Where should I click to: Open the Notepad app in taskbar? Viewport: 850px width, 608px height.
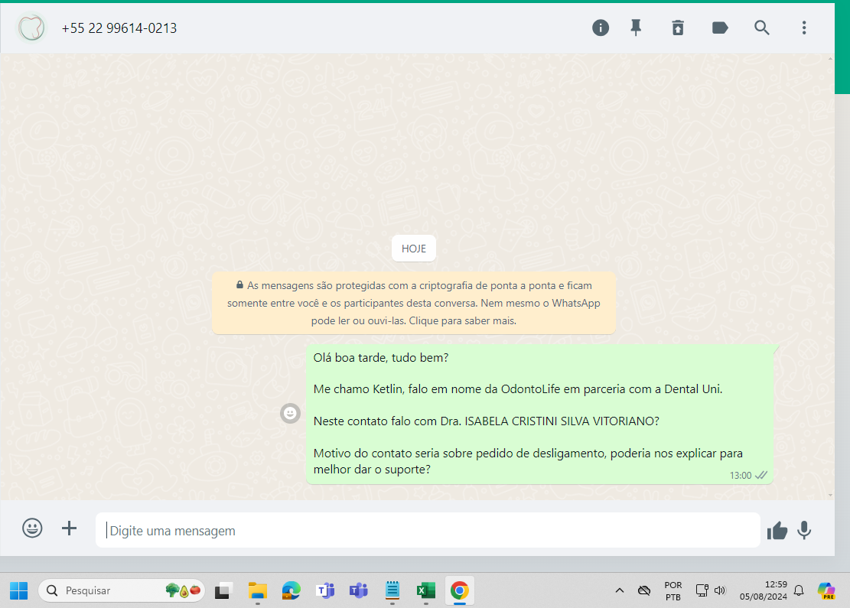point(392,590)
